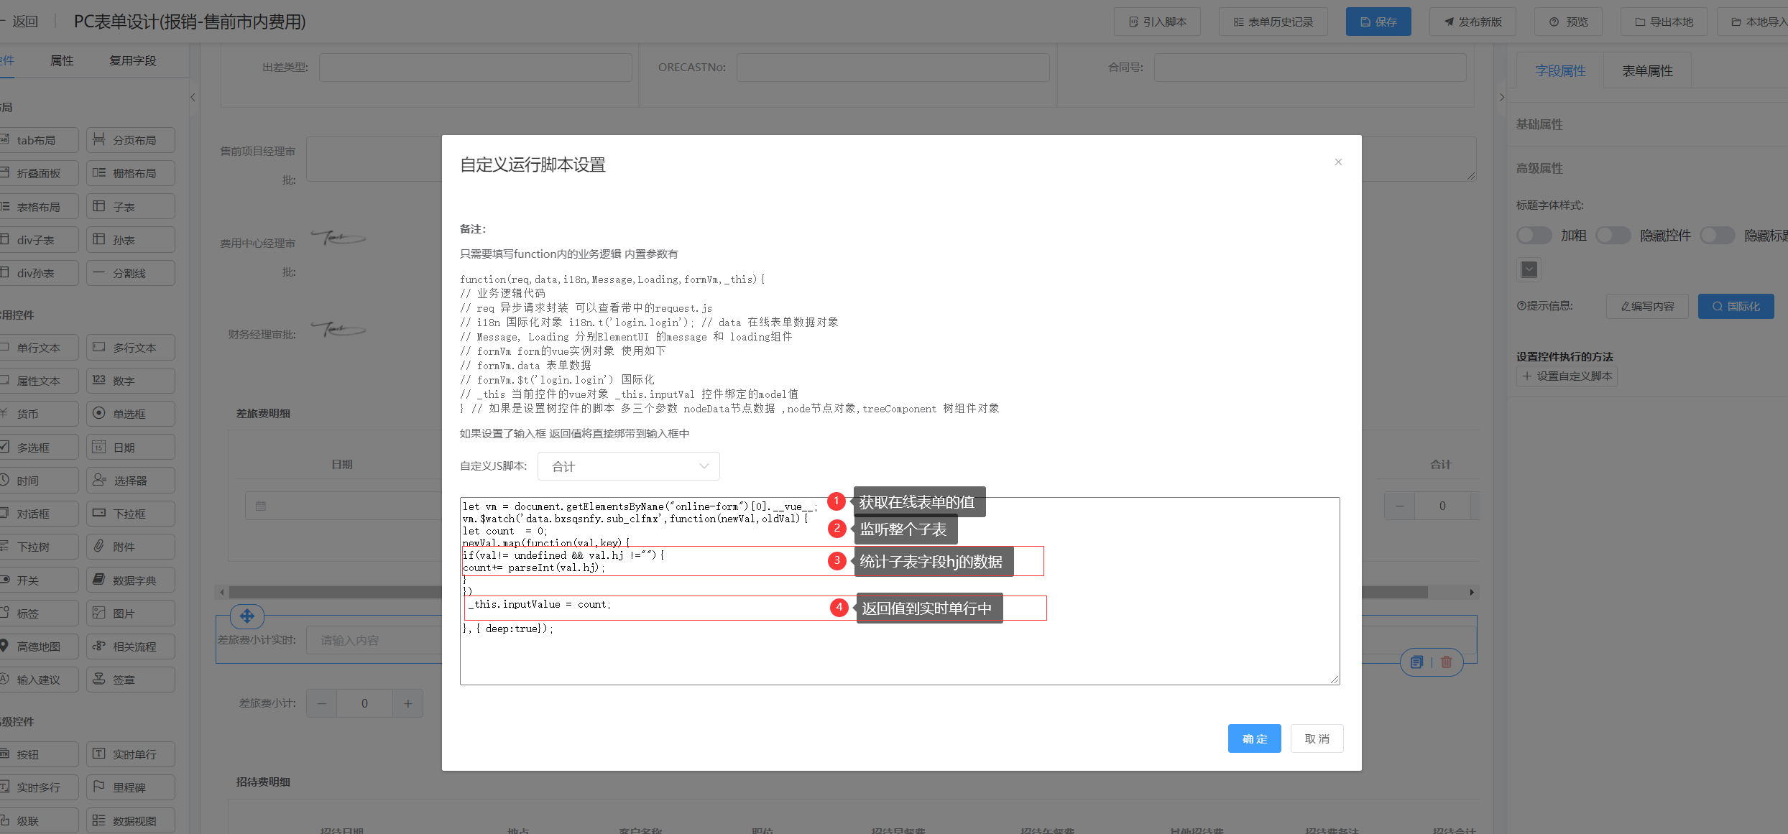
Task: Click the dark title color swatch
Action: coord(1529,269)
